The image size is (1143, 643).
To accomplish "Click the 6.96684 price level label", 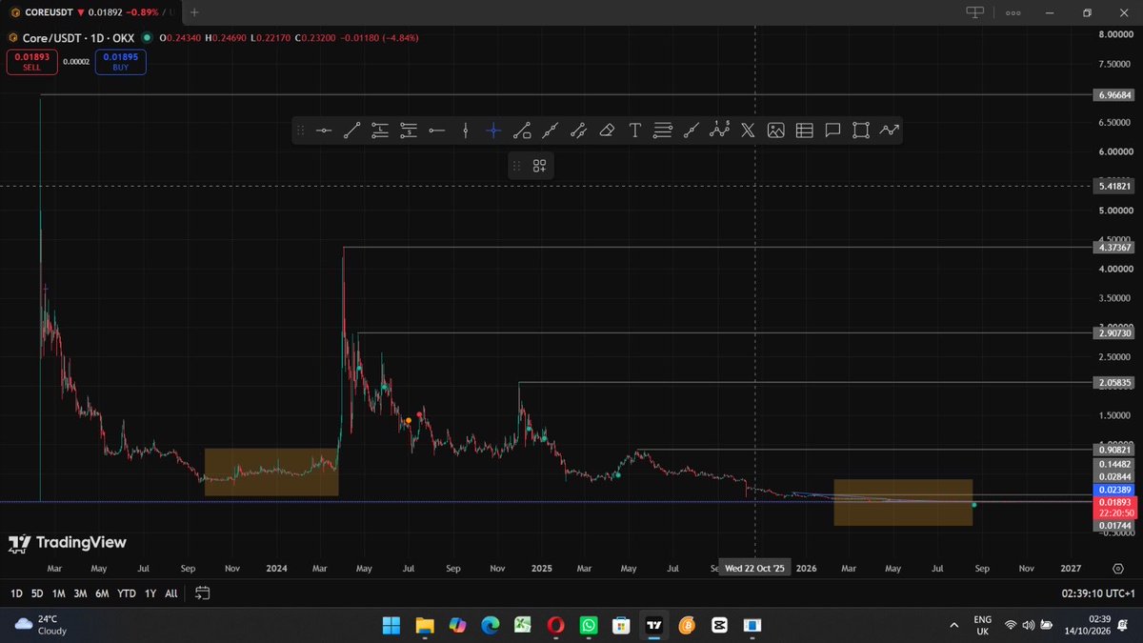I will 1113,95.
